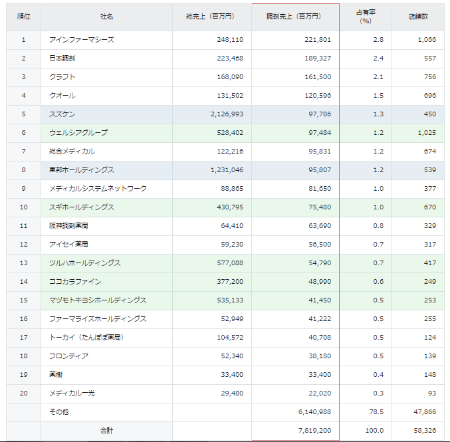Viewport: 450px width, 442px height.
Task: Click total sales value 248,110
Action: 230,40
